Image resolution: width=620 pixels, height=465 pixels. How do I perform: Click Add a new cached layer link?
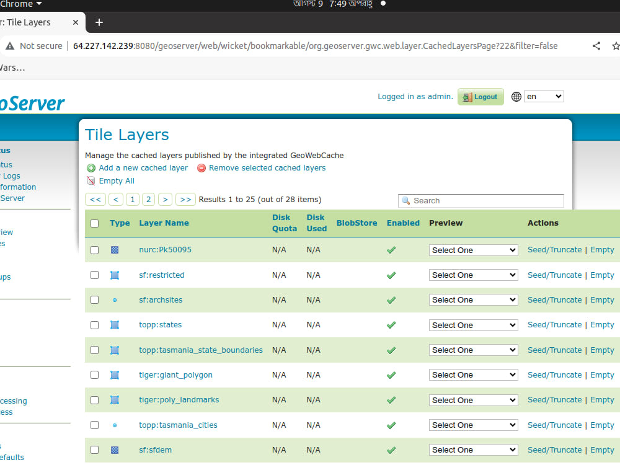coord(143,168)
